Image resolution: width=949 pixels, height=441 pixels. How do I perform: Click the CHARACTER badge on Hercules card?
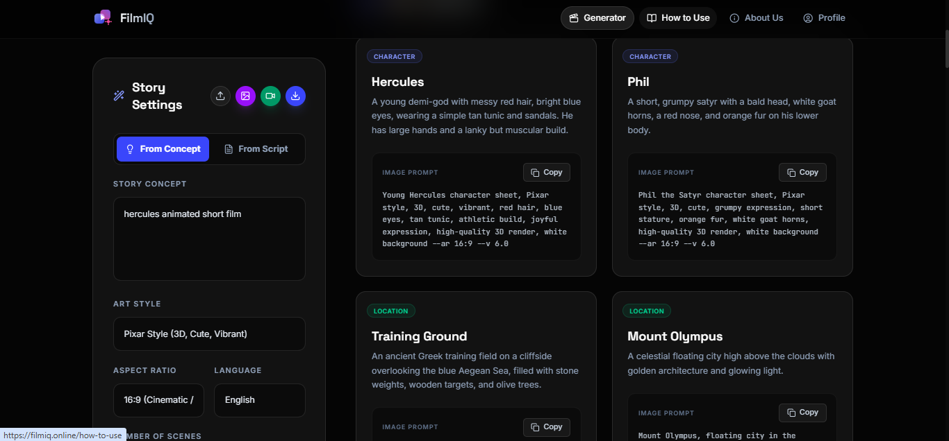[395, 57]
